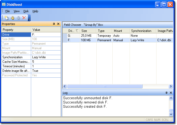This screenshot has height=125, width=177.
Task: Pin the Properties panel
Action: (x=54, y=24)
